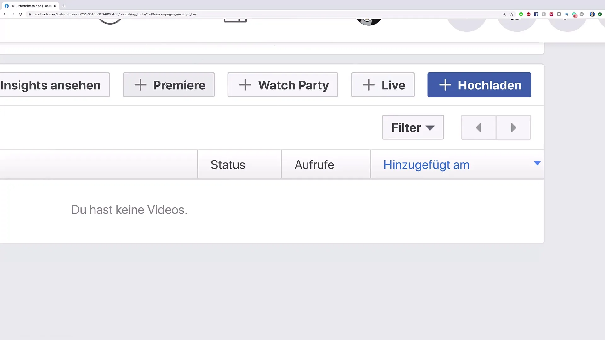This screenshot has width=605, height=340.
Task: Go to the next page with right arrow
Action: tap(514, 127)
